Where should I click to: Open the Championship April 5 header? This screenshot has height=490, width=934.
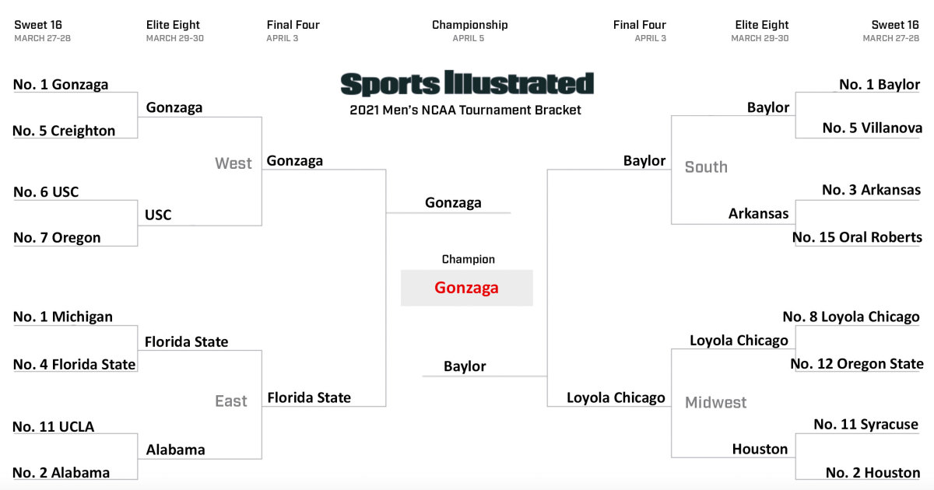tap(469, 30)
